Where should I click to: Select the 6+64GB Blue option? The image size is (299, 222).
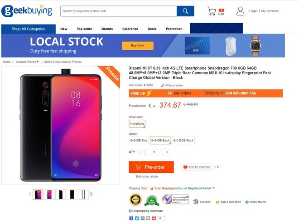click(x=139, y=141)
